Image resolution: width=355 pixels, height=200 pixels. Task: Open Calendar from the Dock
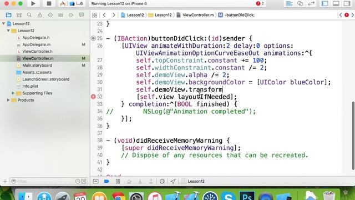[x=80, y=196]
